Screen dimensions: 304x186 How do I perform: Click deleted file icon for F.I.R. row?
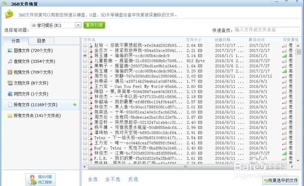(90, 158)
